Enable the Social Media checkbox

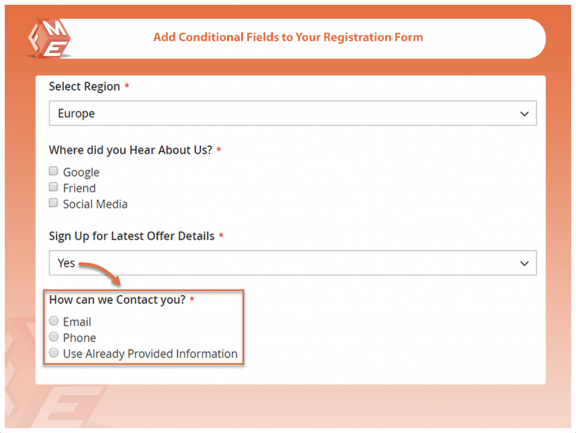[53, 203]
